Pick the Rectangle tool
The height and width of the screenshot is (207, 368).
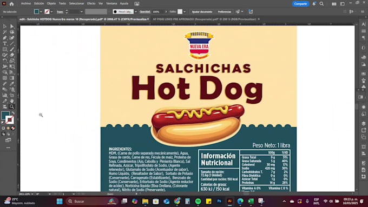point(5,49)
